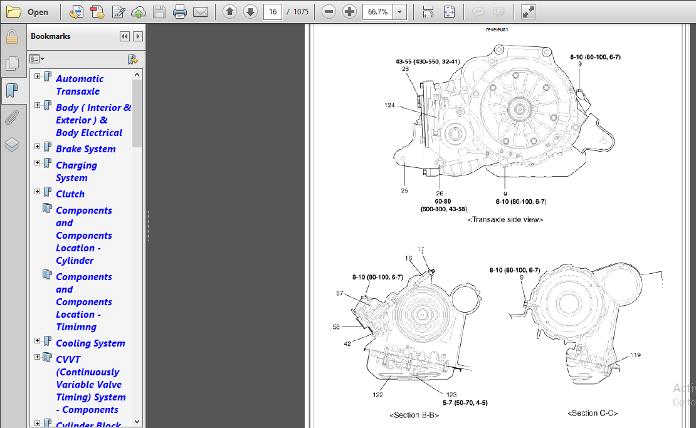Click part number 119 on Section C-C

(635, 355)
